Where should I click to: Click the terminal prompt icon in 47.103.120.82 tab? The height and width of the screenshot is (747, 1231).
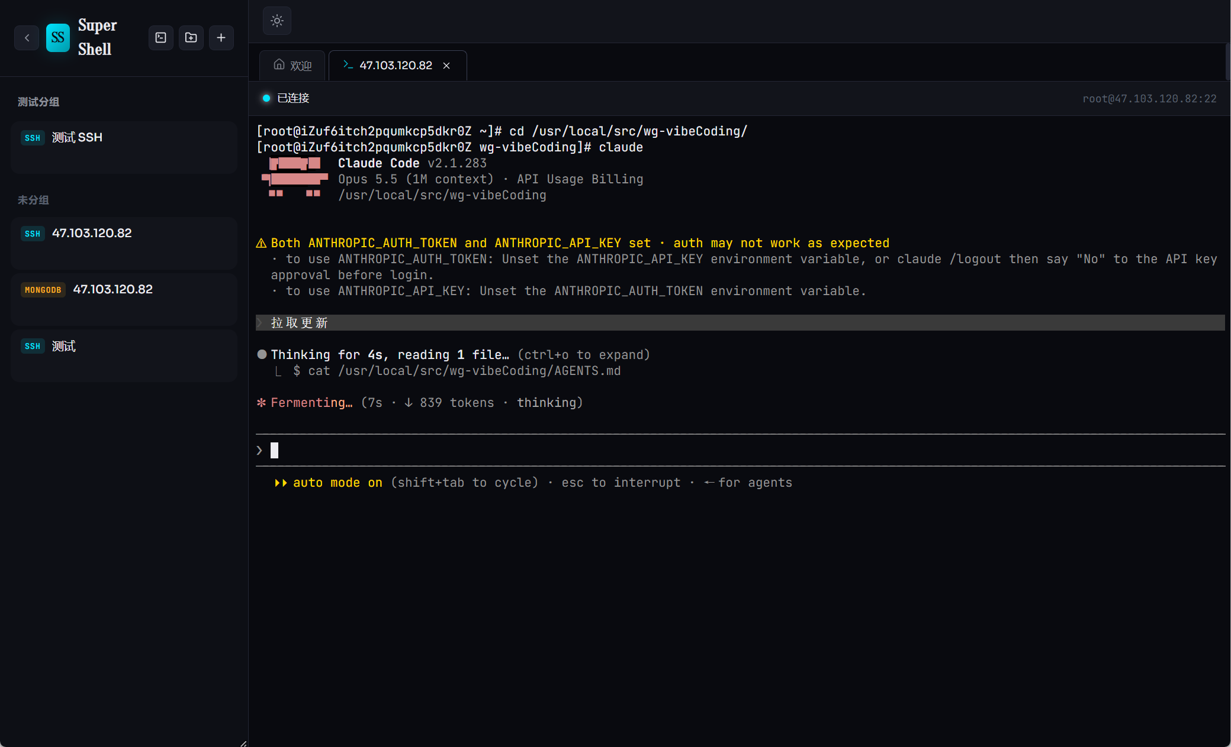pyautogui.click(x=348, y=64)
